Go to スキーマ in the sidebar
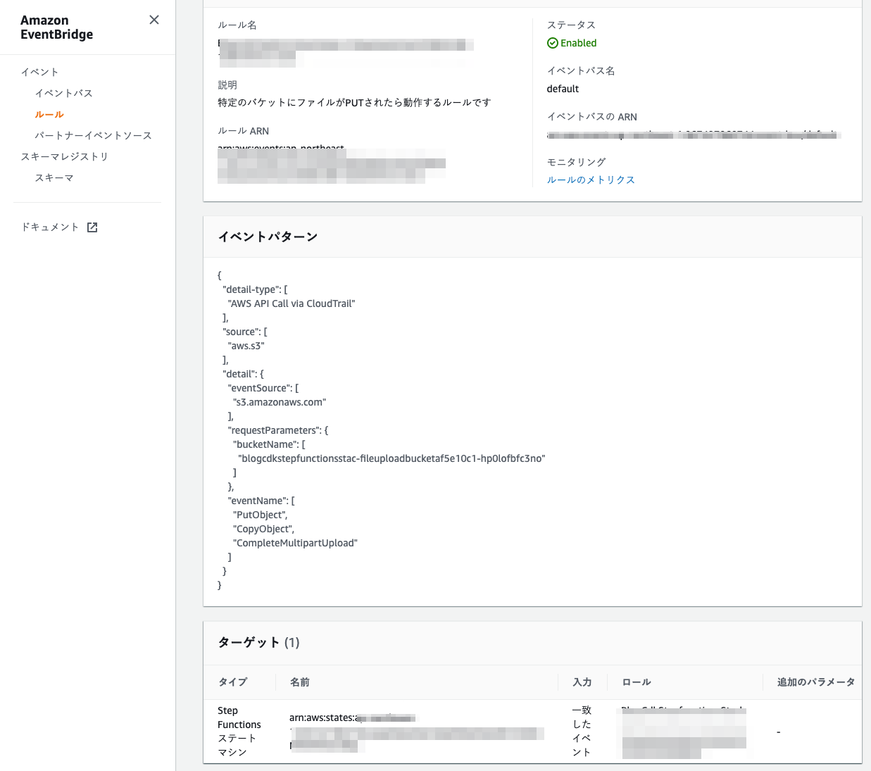 pos(54,177)
